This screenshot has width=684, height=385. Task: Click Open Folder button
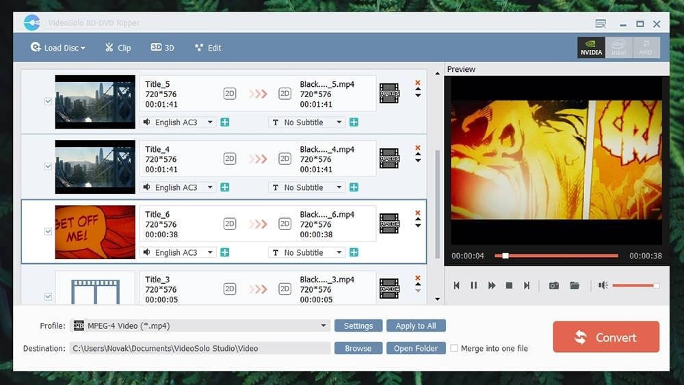(x=416, y=348)
